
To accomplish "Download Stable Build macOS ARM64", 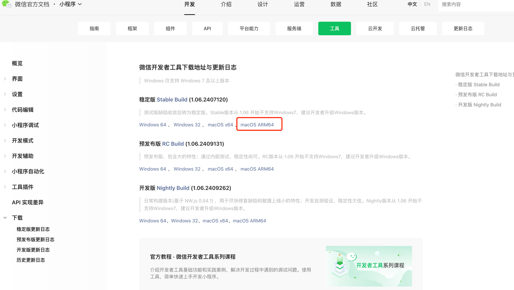I will point(257,125).
